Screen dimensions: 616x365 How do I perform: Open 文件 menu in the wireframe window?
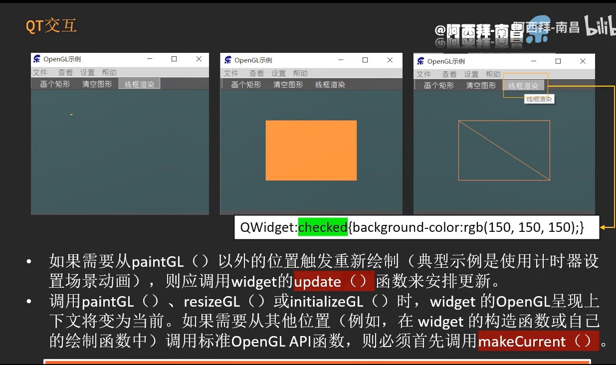click(424, 74)
